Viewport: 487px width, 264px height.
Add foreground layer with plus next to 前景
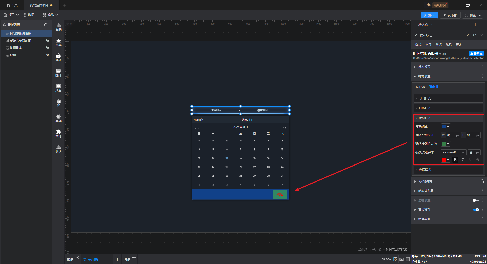click(x=77, y=258)
